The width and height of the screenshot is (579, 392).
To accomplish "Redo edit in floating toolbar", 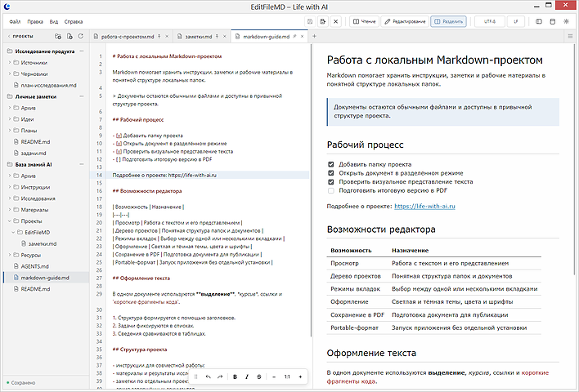I will [220, 376].
